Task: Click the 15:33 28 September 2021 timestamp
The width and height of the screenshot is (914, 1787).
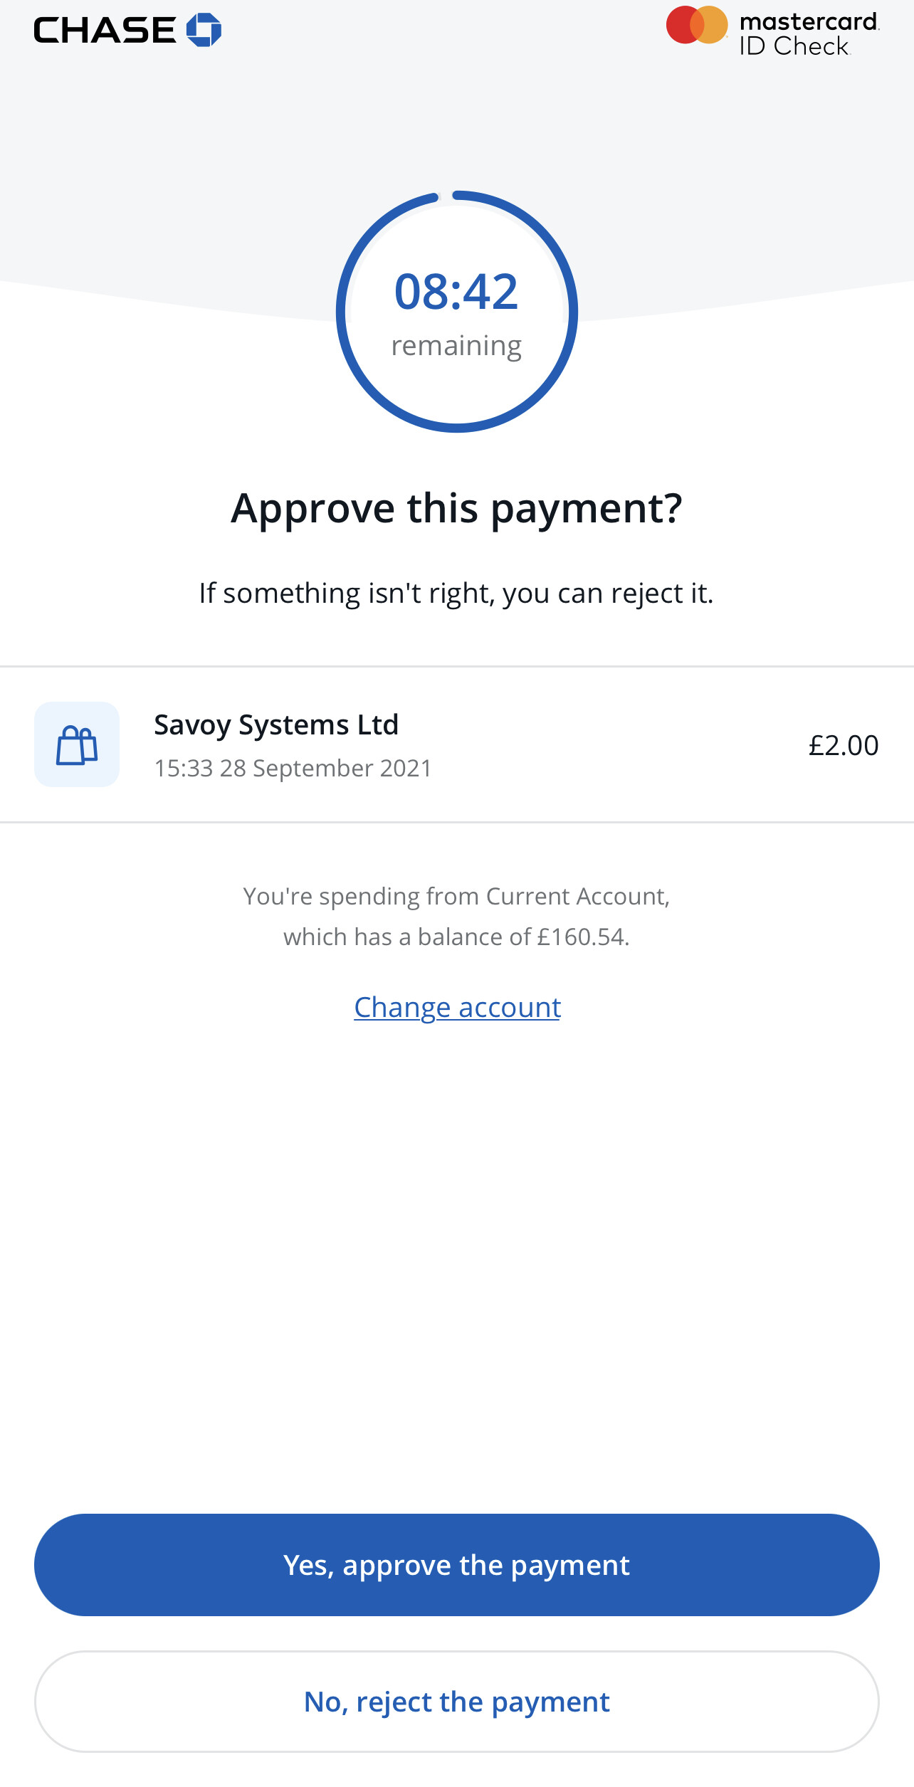Action: coord(293,769)
